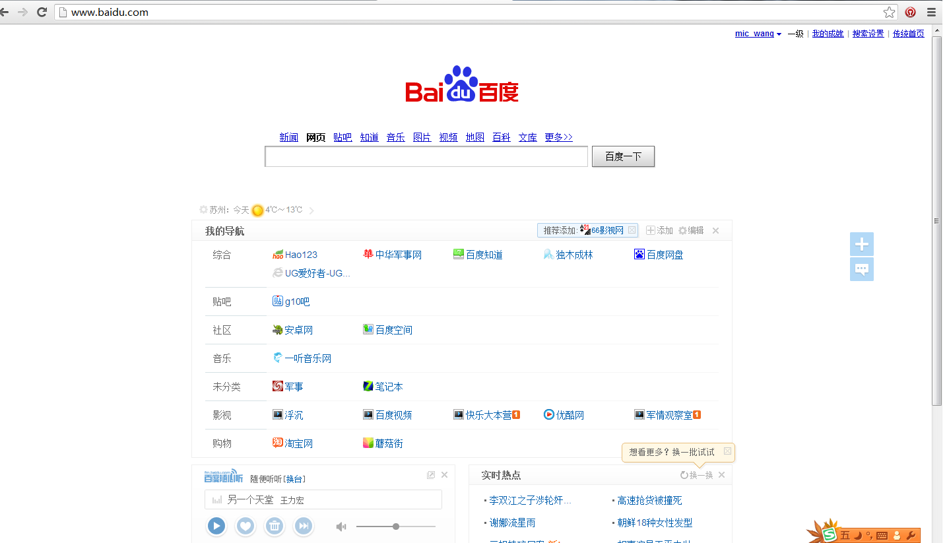The height and width of the screenshot is (543, 947).
Task: Close the music player panel
Action: pos(444,475)
